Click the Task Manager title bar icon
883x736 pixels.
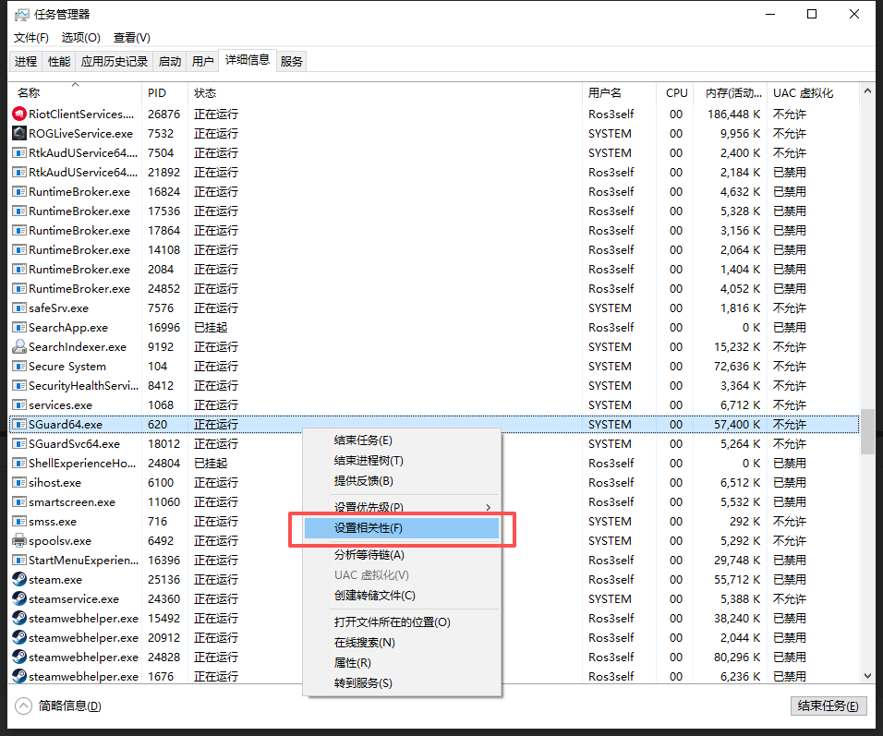(20, 15)
